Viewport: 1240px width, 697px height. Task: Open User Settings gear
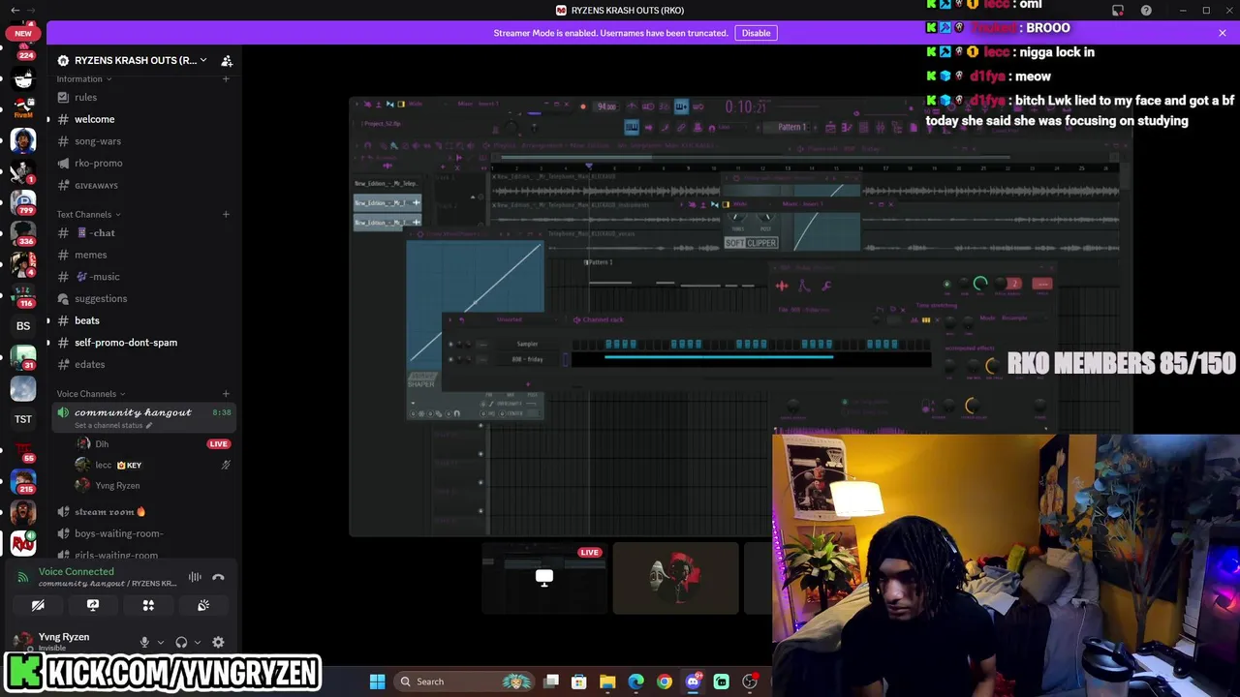(x=218, y=642)
